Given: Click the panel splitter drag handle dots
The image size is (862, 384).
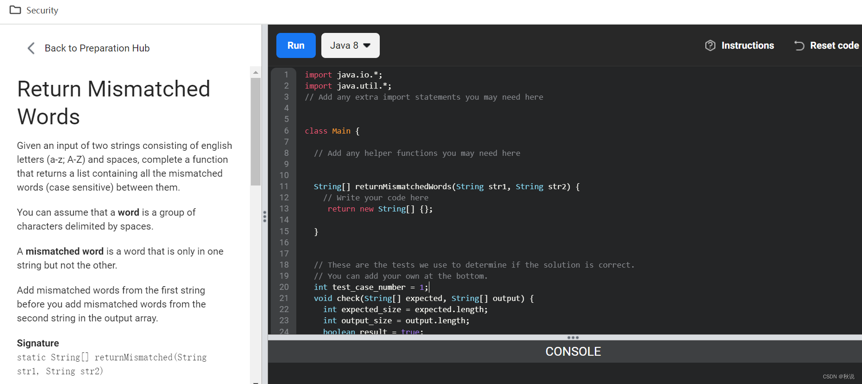Looking at the screenshot, I should [265, 217].
